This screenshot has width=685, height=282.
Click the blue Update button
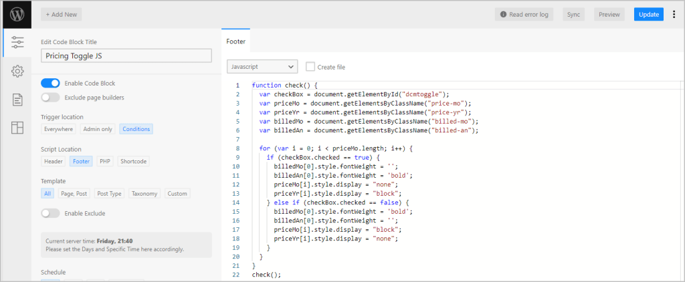click(x=649, y=15)
